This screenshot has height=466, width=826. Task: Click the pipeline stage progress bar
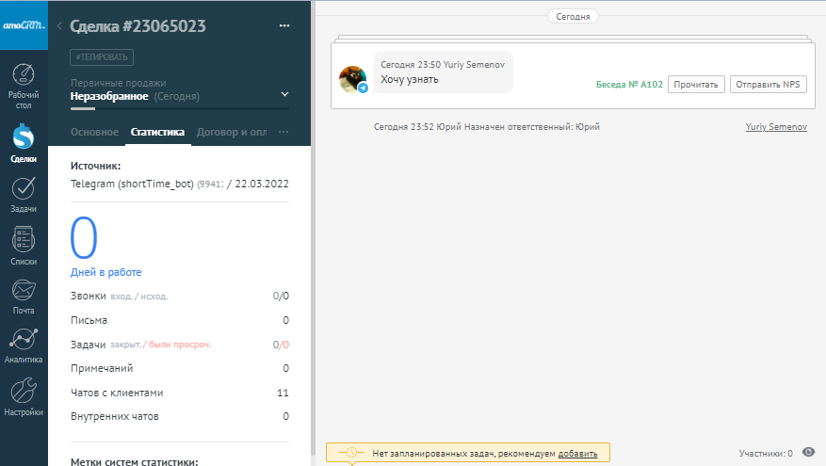179,109
